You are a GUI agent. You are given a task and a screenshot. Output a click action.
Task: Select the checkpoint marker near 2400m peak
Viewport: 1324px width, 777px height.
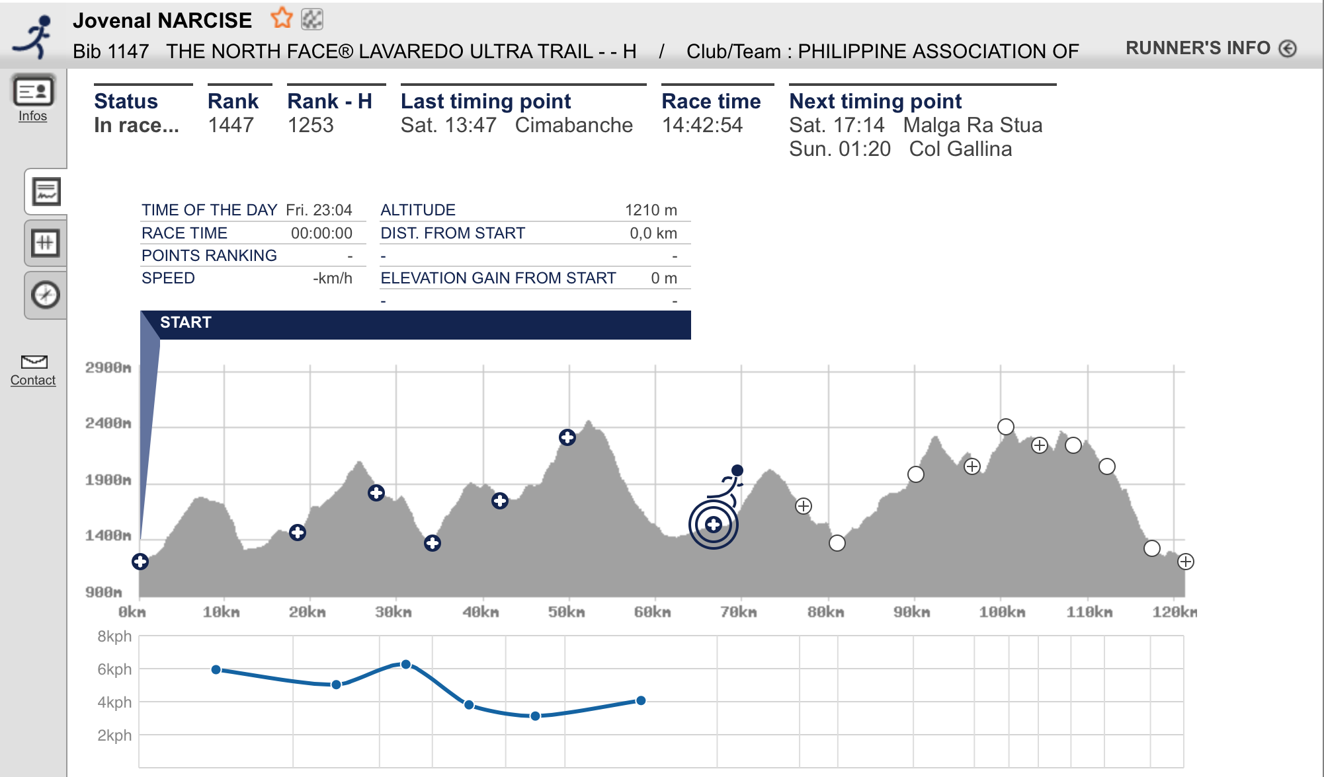tap(567, 437)
